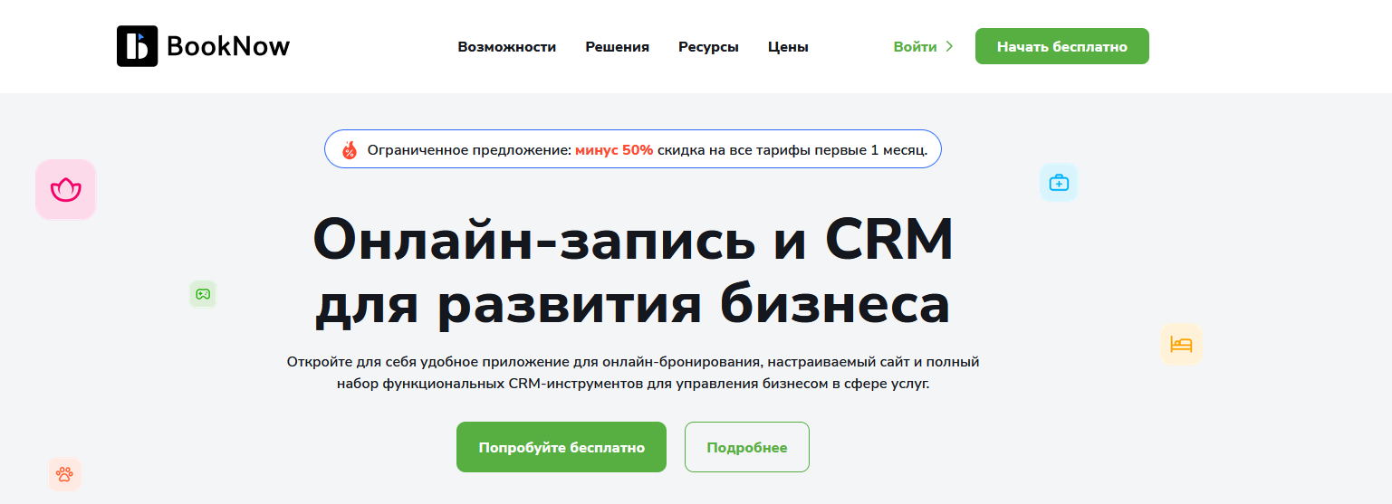Screen dimensions: 1392x504
Task: Click the orange bed icon
Action: click(1181, 345)
